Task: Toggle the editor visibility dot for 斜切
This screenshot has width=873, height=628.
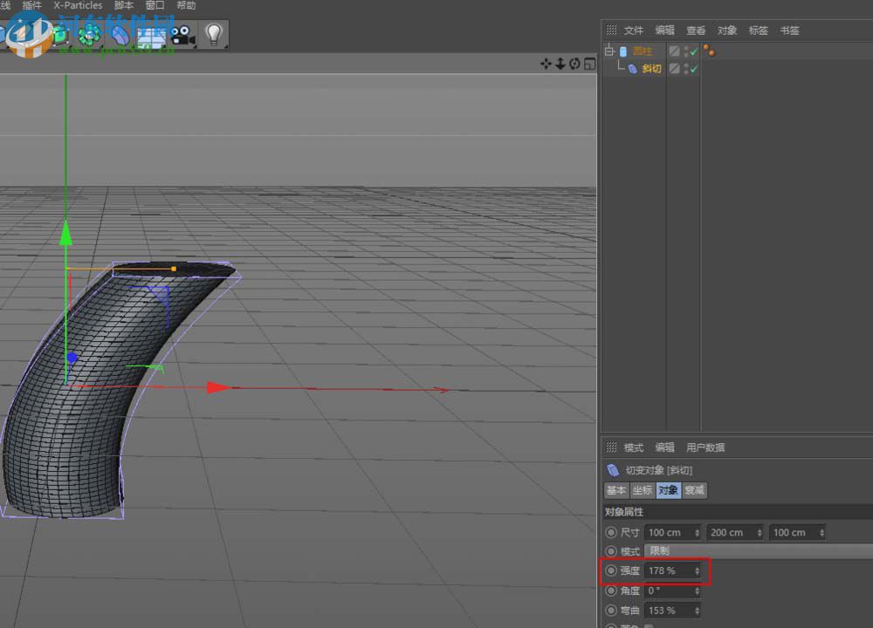Action: (685, 66)
